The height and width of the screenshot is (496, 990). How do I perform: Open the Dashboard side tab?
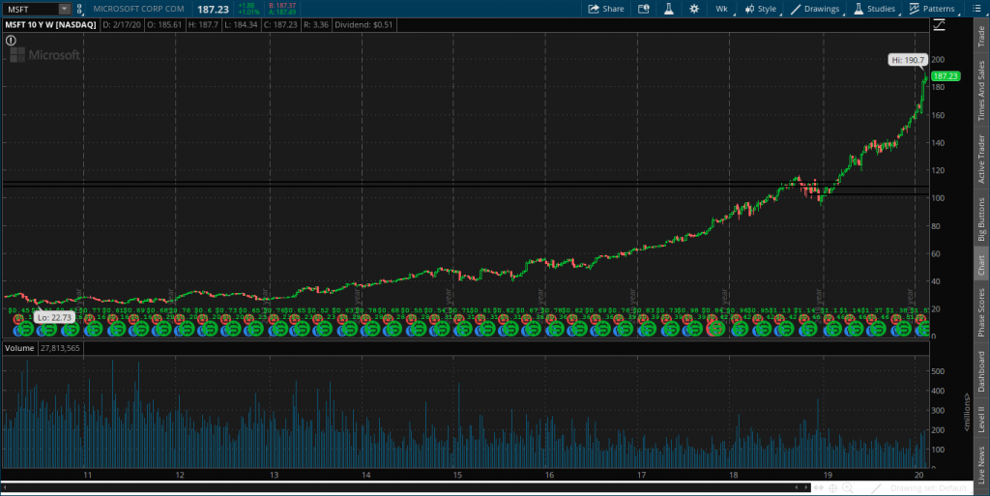click(981, 371)
